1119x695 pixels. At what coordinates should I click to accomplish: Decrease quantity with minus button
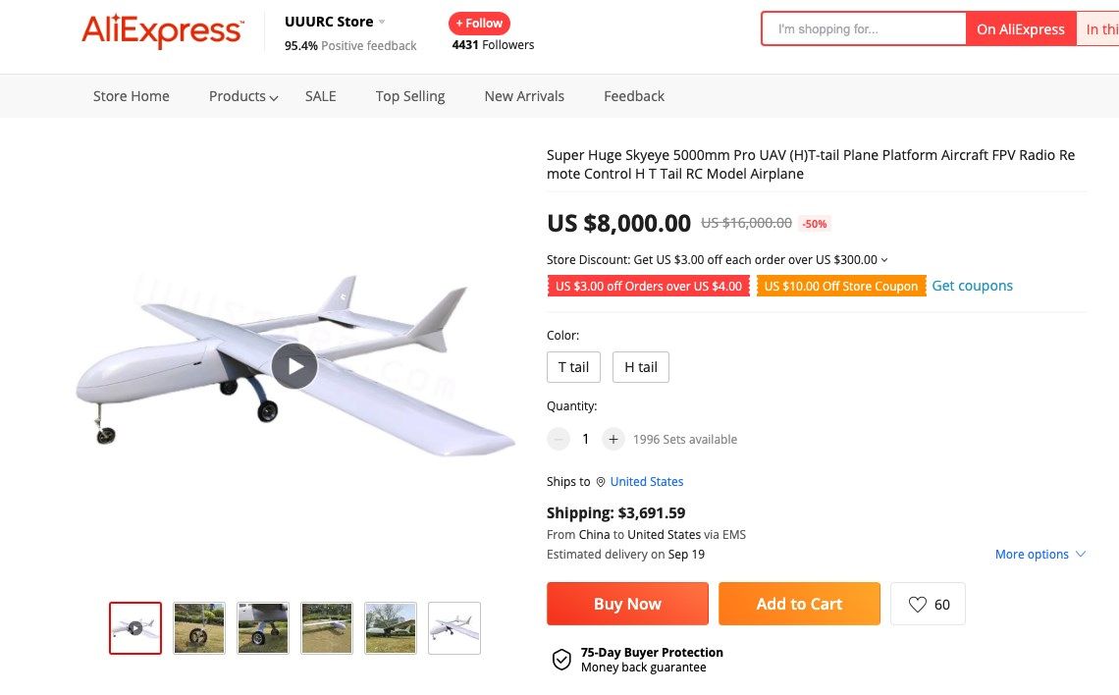(559, 439)
